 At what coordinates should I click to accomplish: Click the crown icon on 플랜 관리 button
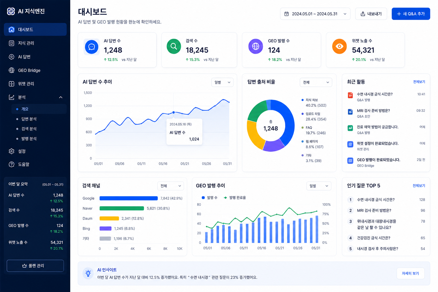[x=25, y=266]
